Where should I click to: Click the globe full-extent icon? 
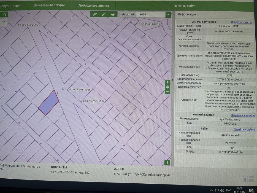pos(167,87)
